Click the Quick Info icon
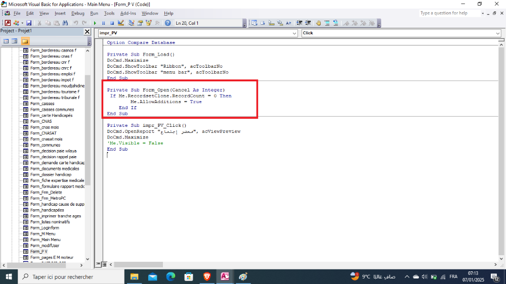The image size is (506, 284). 271,23
